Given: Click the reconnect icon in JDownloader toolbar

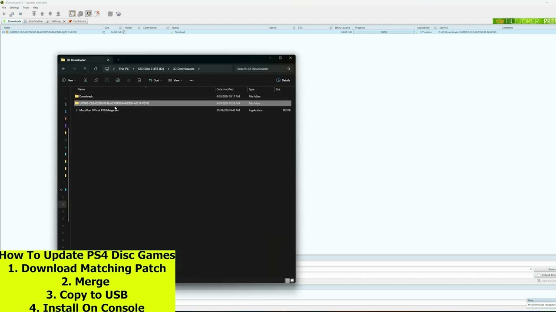Looking at the screenshot, I should pos(110,14).
